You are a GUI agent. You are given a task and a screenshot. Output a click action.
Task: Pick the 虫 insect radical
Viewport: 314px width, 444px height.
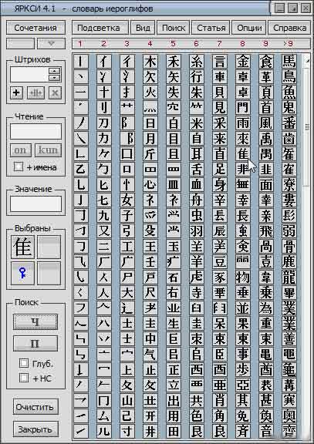197,216
